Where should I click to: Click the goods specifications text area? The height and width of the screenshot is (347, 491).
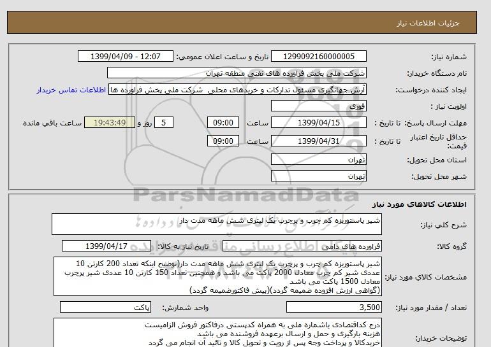[x=217, y=276]
